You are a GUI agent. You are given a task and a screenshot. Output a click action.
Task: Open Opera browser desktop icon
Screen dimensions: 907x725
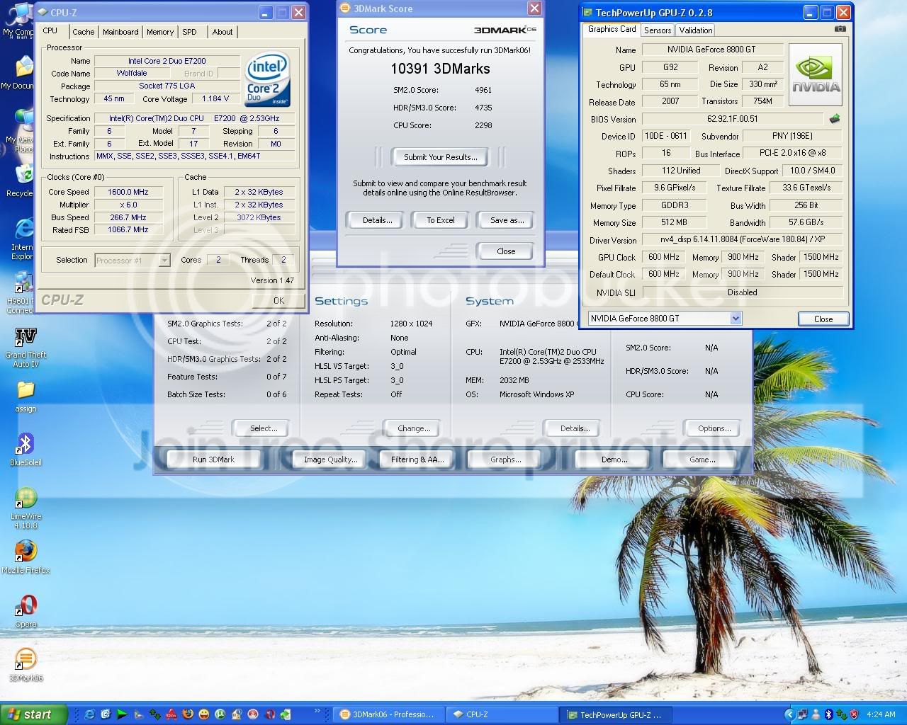[26, 611]
